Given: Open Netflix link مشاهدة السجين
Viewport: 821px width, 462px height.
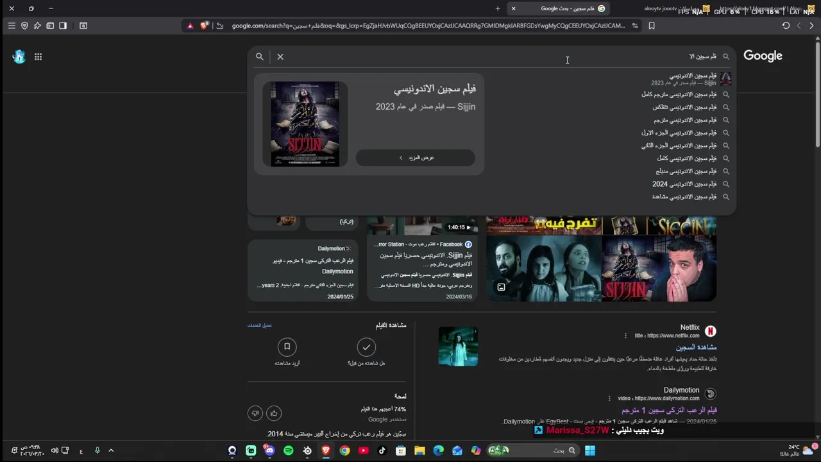Looking at the screenshot, I should click(696, 347).
